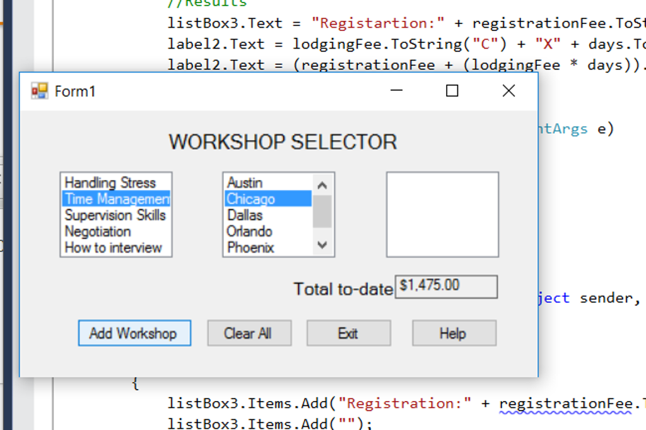Click the Add Workshop button
This screenshot has width=646, height=430.
click(x=134, y=333)
